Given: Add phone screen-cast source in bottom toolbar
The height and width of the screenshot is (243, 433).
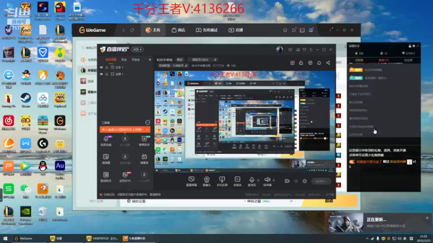Looking at the screenshot, I should coord(222,181).
